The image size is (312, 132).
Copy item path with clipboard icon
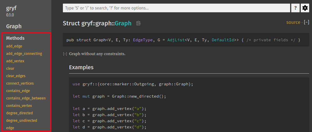(139, 23)
